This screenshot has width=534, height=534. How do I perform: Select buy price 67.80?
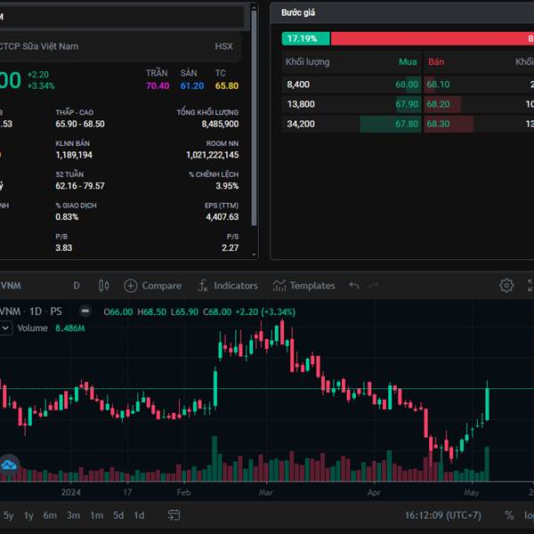tap(407, 124)
